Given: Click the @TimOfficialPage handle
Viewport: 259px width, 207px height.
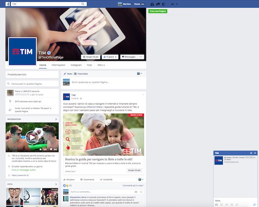Looking at the screenshot, I should (x=51, y=57).
